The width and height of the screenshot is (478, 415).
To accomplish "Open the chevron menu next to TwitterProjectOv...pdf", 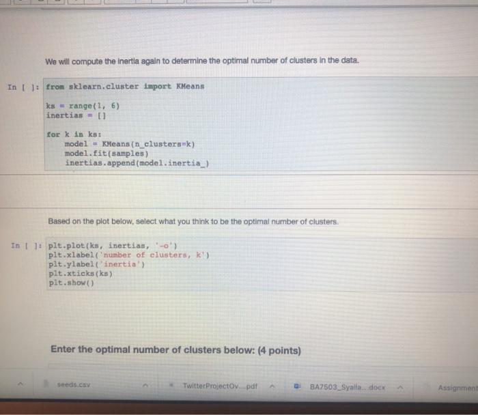I will click(x=272, y=386).
